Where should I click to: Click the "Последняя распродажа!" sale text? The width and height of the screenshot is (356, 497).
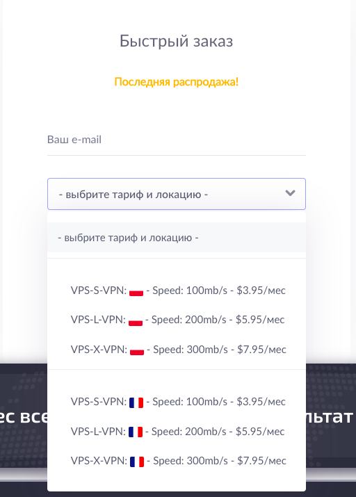click(x=176, y=82)
